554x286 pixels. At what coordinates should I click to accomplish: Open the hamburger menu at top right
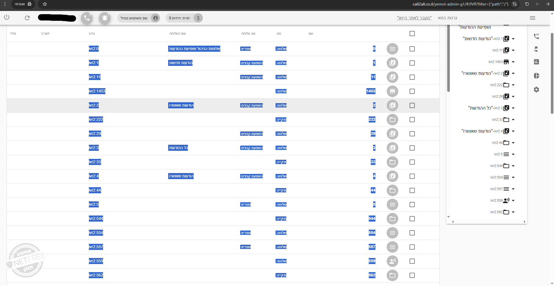coord(532,18)
